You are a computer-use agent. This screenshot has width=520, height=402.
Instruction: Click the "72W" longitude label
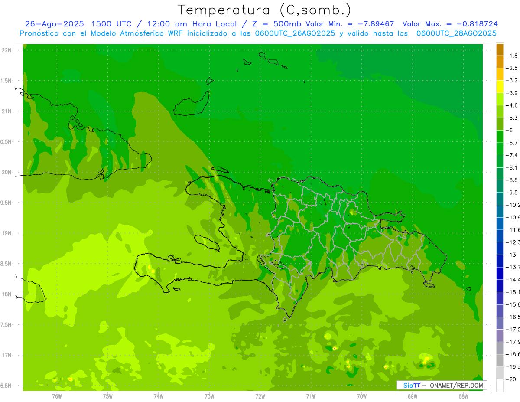[x=260, y=396]
